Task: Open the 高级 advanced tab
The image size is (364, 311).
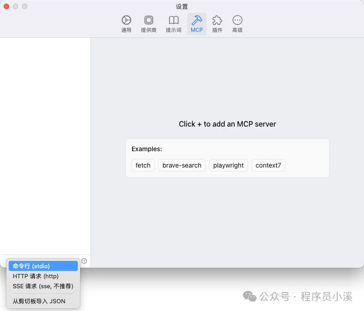Action: [x=237, y=24]
